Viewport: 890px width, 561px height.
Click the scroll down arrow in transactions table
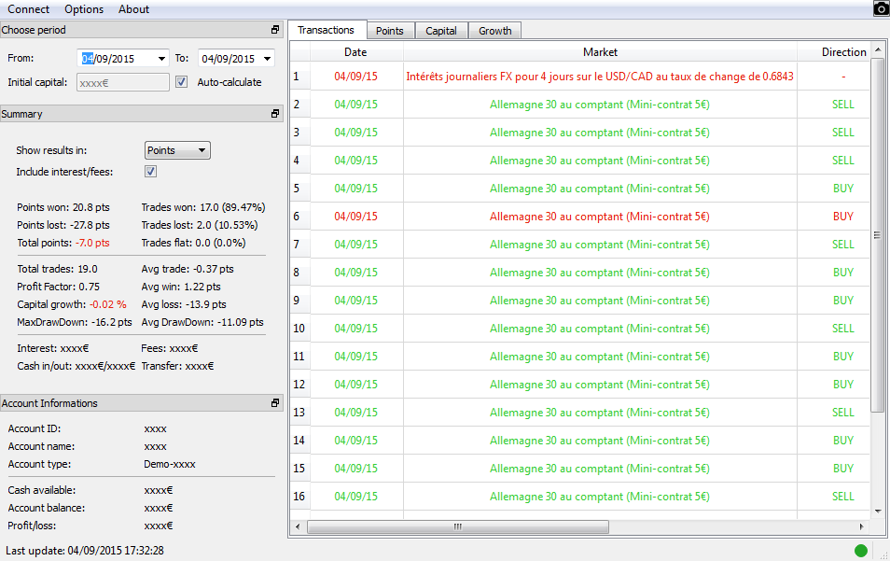point(878,511)
